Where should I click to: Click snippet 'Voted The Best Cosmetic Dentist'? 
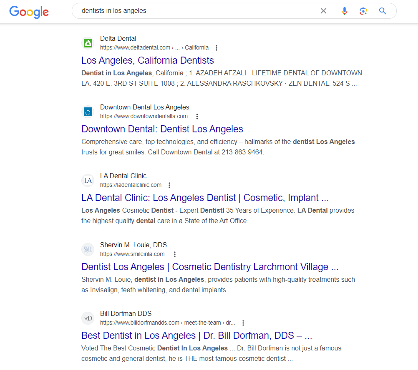tap(212, 353)
